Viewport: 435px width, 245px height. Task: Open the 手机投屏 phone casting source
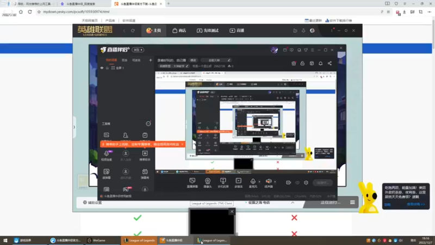point(223,183)
